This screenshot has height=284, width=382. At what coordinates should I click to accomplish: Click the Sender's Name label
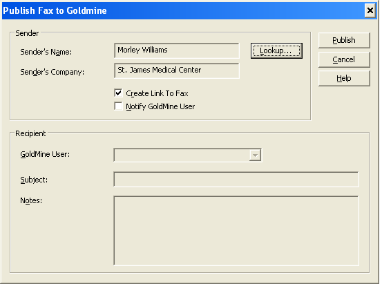click(46, 52)
